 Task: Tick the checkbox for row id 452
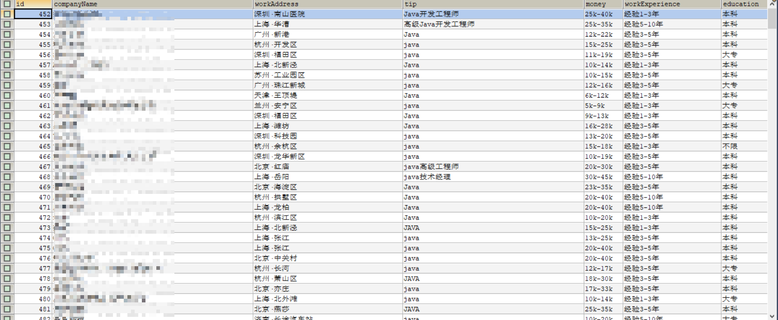7,14
